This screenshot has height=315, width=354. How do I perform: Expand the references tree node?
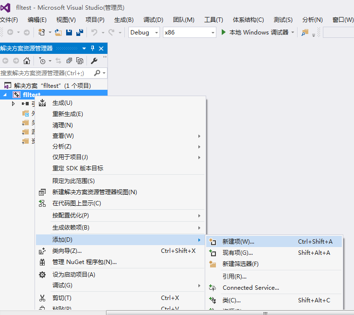(13, 104)
